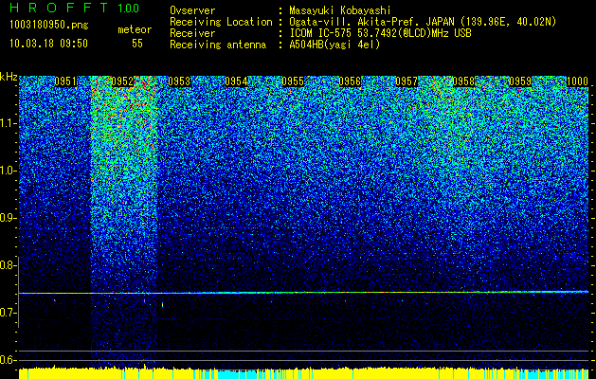This screenshot has height=379, width=596.
Task: Click the Ogata-vill. Akita-Pref. JAPAN receiving location
Action: (x=423, y=22)
